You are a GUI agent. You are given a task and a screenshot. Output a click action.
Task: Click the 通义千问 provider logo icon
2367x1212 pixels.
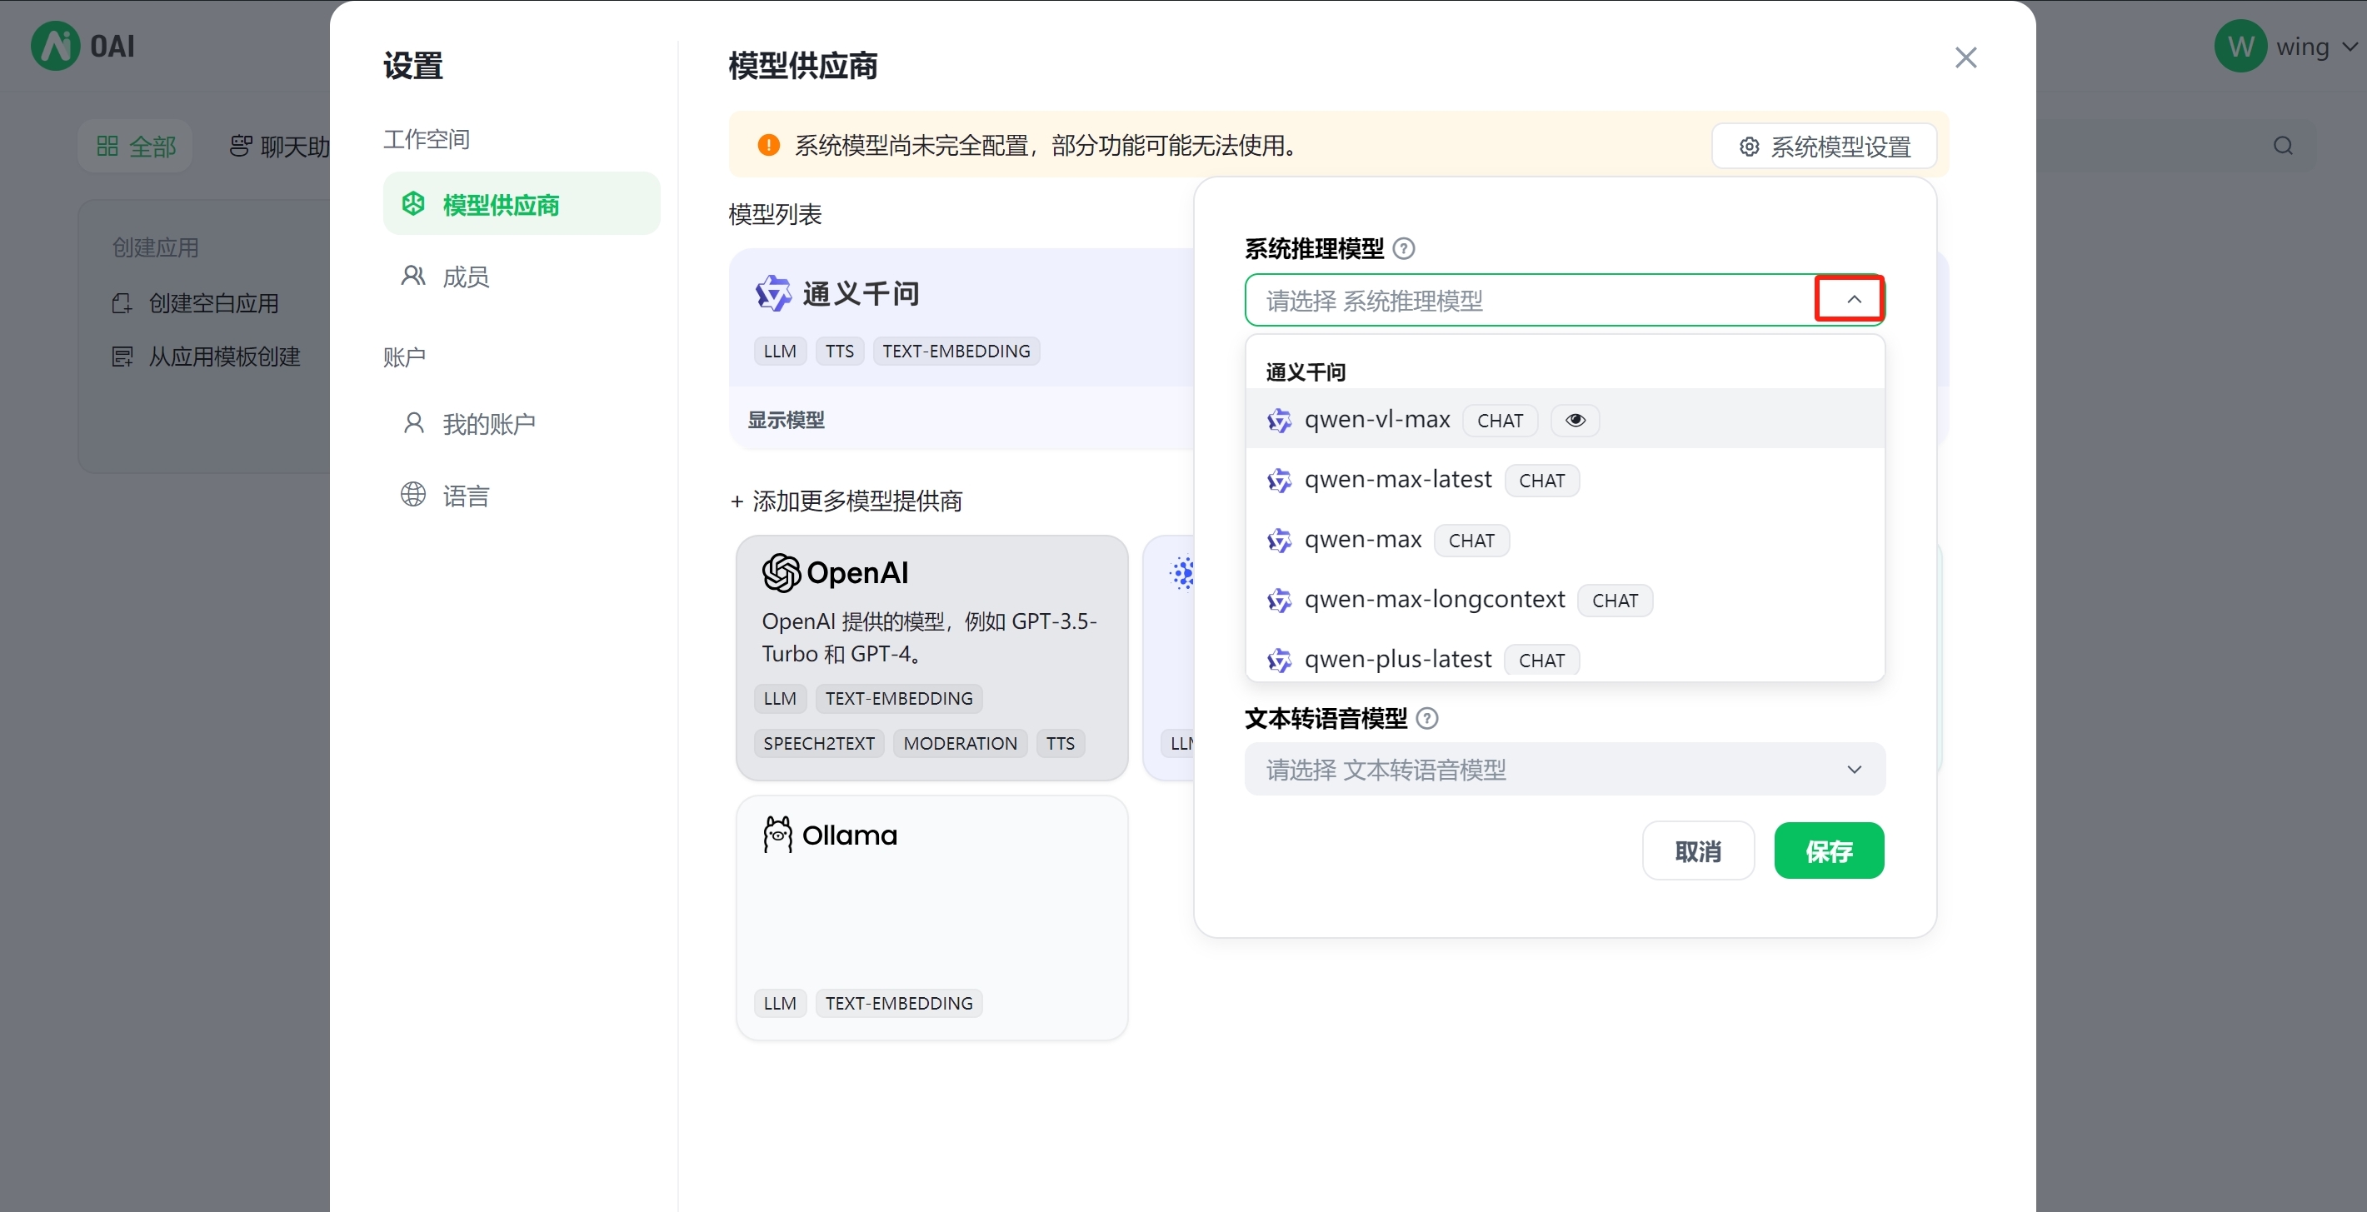(x=773, y=293)
